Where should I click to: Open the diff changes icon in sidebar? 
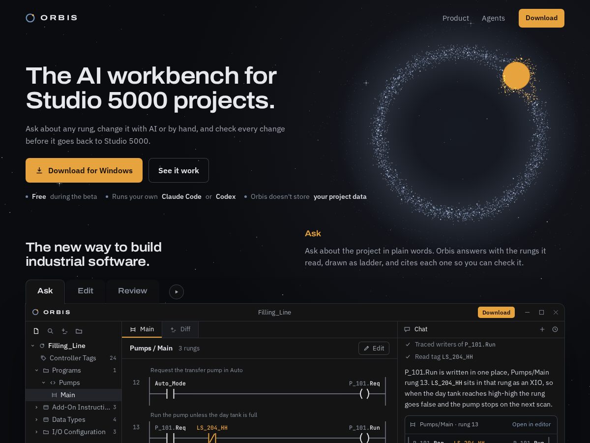pyautogui.click(x=64, y=331)
